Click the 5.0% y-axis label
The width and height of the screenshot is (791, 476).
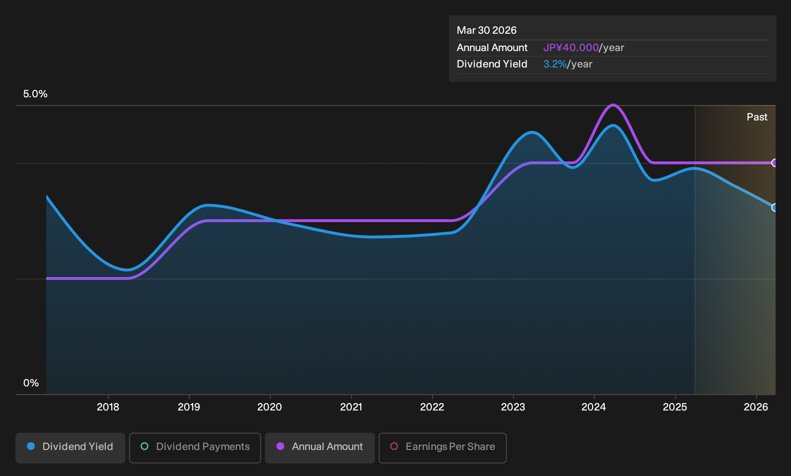coord(35,94)
